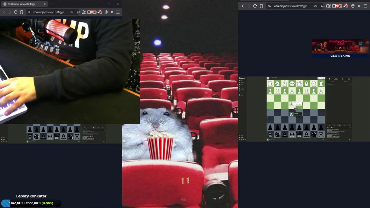Open translate icon in left address bar
The width and height of the screenshot is (370, 208).
pyautogui.click(x=72, y=12)
